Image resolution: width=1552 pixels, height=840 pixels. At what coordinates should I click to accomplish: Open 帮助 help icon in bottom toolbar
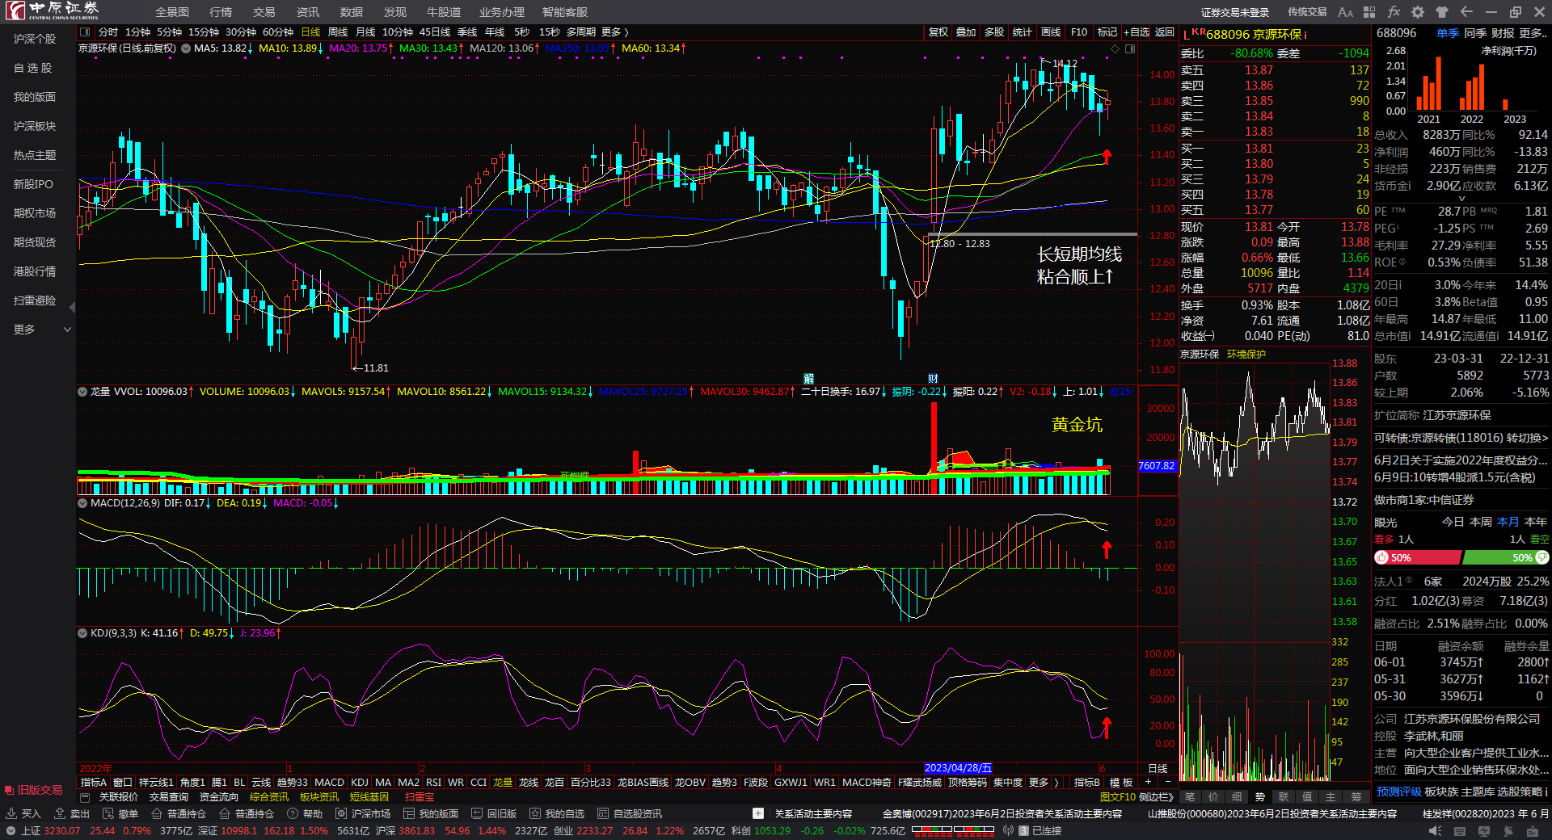(305, 814)
